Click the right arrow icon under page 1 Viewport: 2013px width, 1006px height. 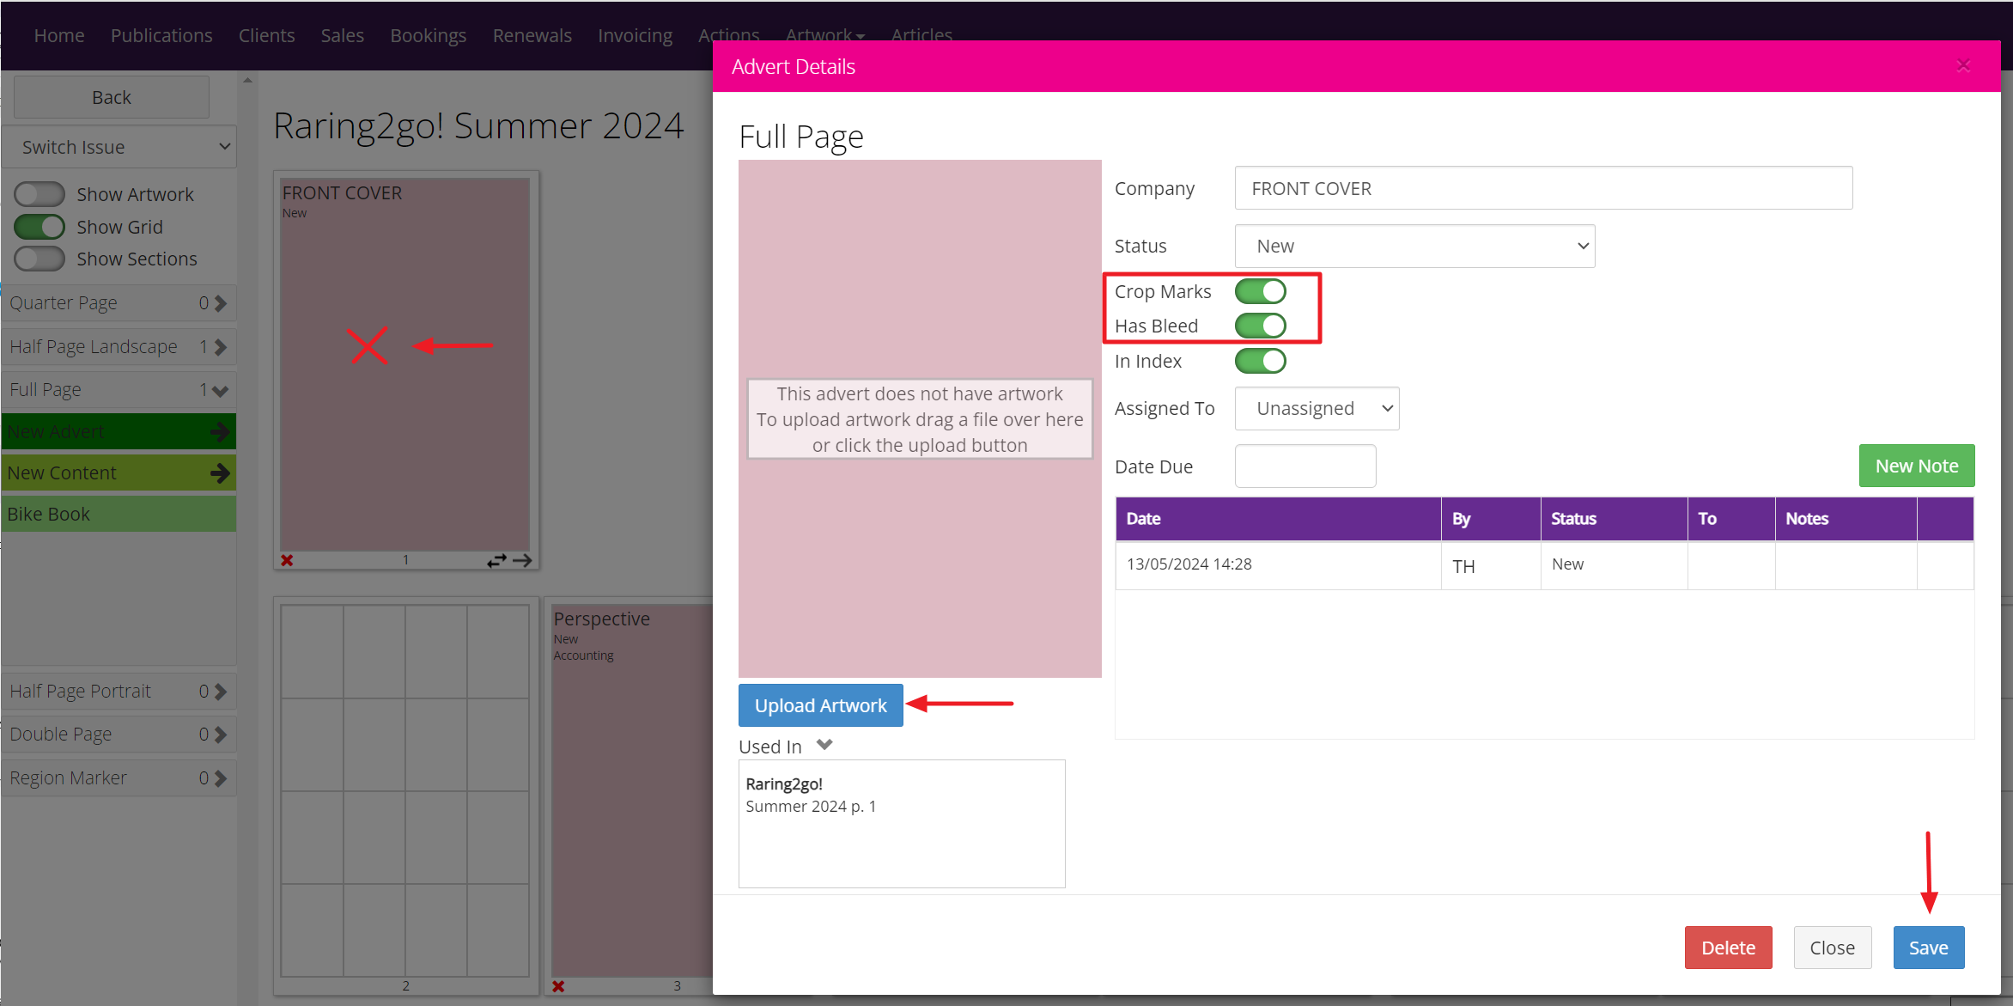522,560
